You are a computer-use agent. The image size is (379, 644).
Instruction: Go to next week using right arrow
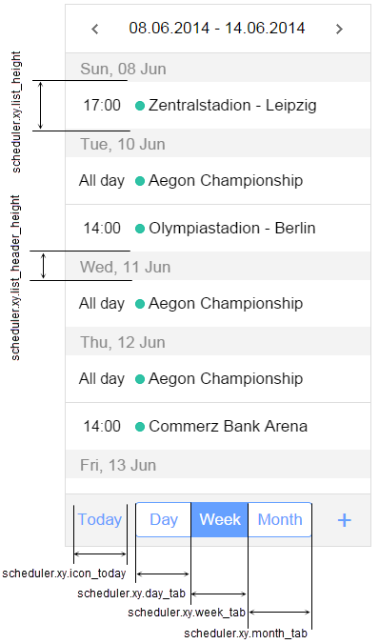(x=339, y=29)
